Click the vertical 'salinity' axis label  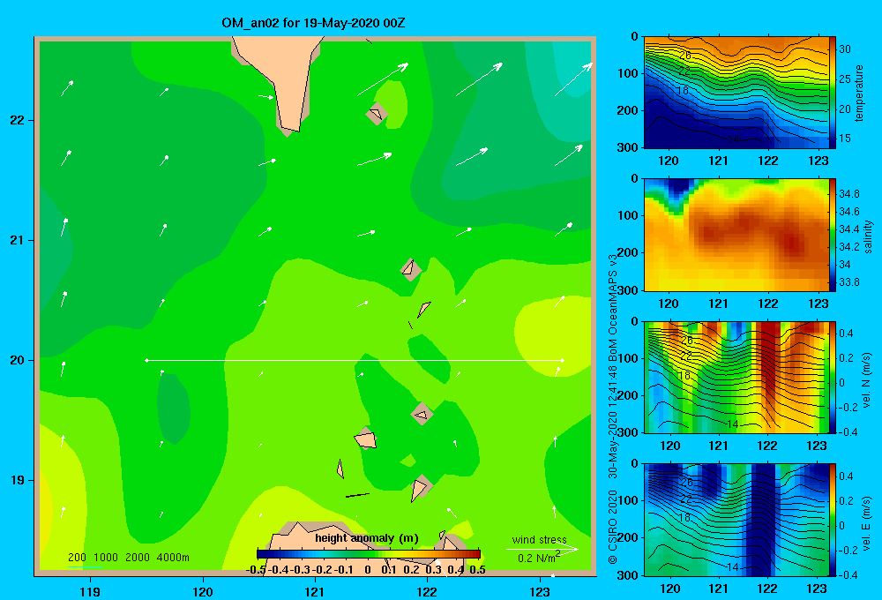[x=868, y=236]
